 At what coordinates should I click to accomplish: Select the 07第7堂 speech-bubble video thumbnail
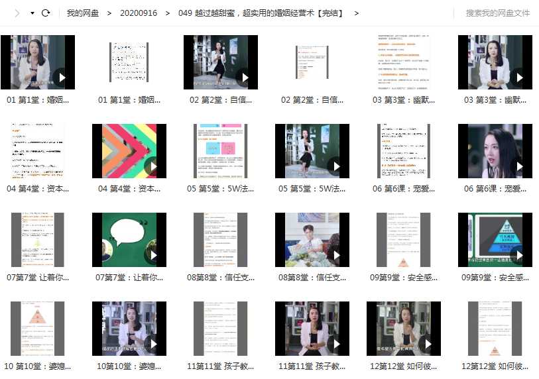129,239
